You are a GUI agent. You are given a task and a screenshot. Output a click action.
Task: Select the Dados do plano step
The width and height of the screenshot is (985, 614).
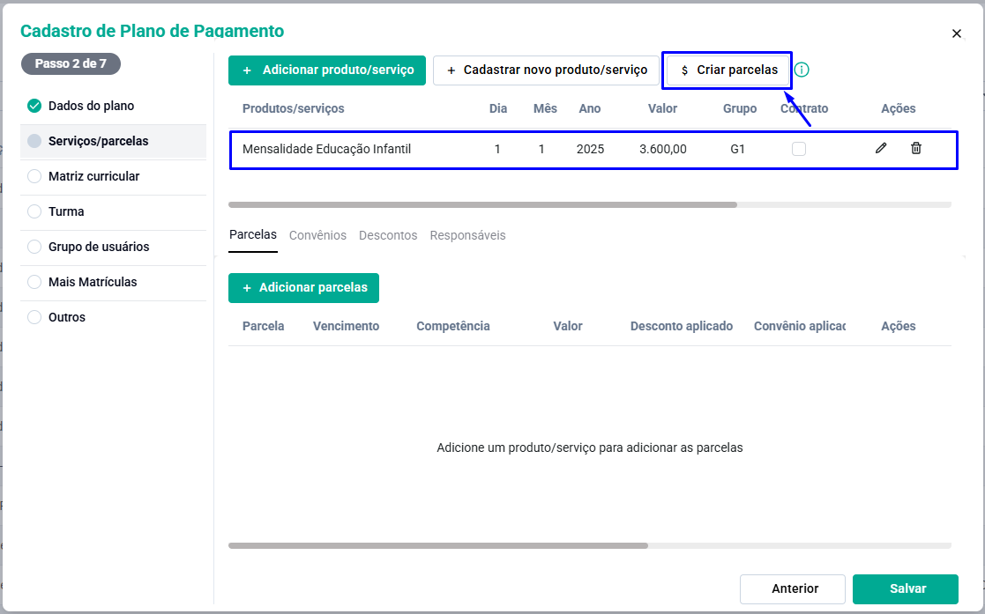(113, 106)
